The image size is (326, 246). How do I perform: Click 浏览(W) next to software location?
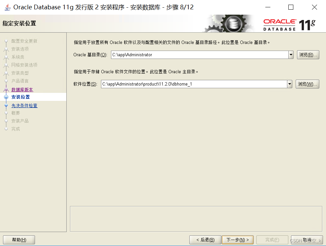coord(307,84)
